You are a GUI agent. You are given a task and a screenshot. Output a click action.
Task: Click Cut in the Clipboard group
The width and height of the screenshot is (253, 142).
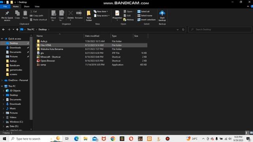33,11
